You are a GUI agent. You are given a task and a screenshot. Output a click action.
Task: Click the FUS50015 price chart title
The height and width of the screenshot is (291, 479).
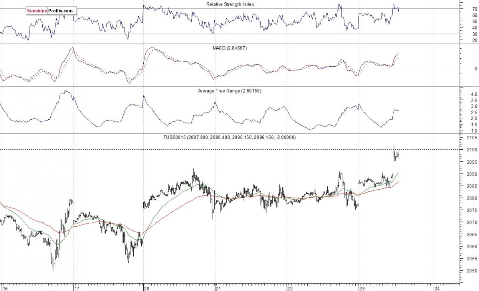pyautogui.click(x=230, y=137)
